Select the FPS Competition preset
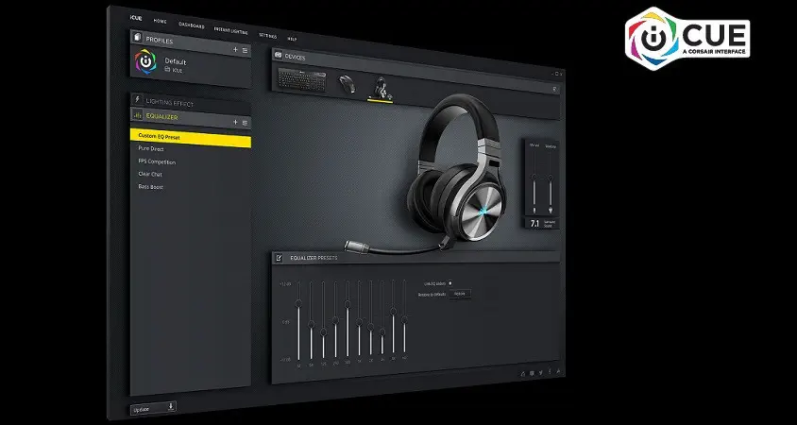Screen dimensions: 797x425 pos(157,161)
